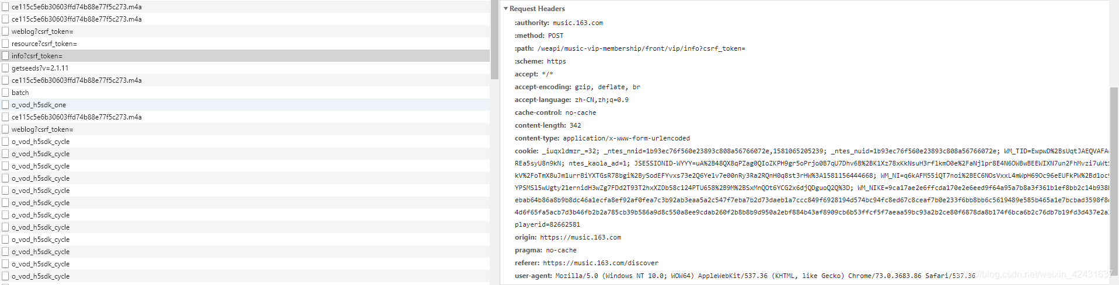The height and width of the screenshot is (285, 1119).
Task: Click the request list vertical scrollbar thumb
Action: coord(494,40)
